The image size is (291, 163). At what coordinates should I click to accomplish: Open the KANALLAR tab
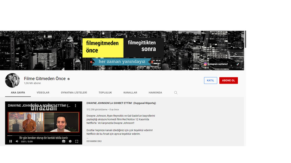(130, 92)
